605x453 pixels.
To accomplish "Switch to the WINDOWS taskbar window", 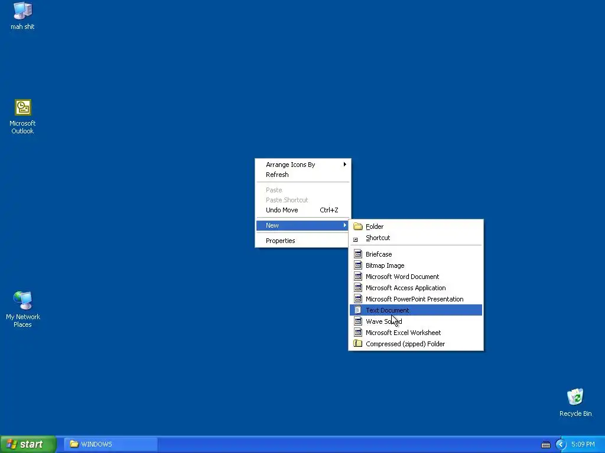I will tap(111, 444).
